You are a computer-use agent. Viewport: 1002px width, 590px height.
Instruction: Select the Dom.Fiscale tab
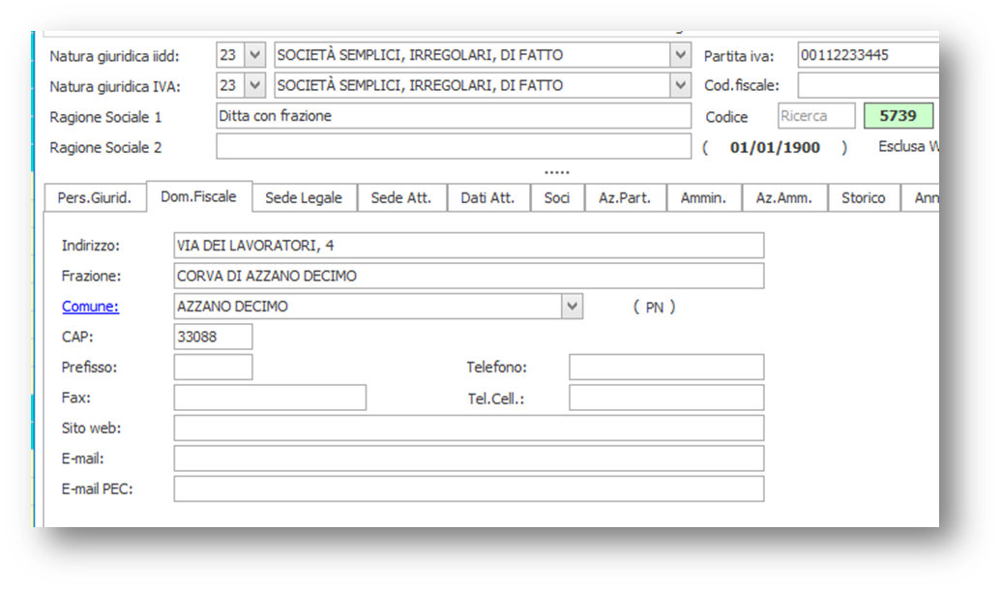[198, 196]
